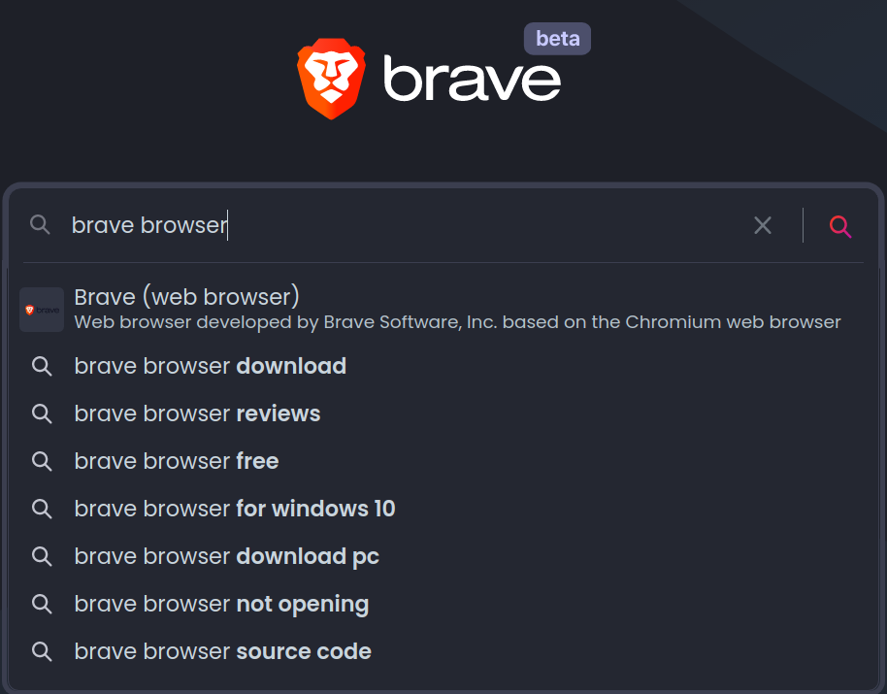The image size is (887, 694).
Task: Select suggestion brave browser for windows 10
Action: click(443, 509)
